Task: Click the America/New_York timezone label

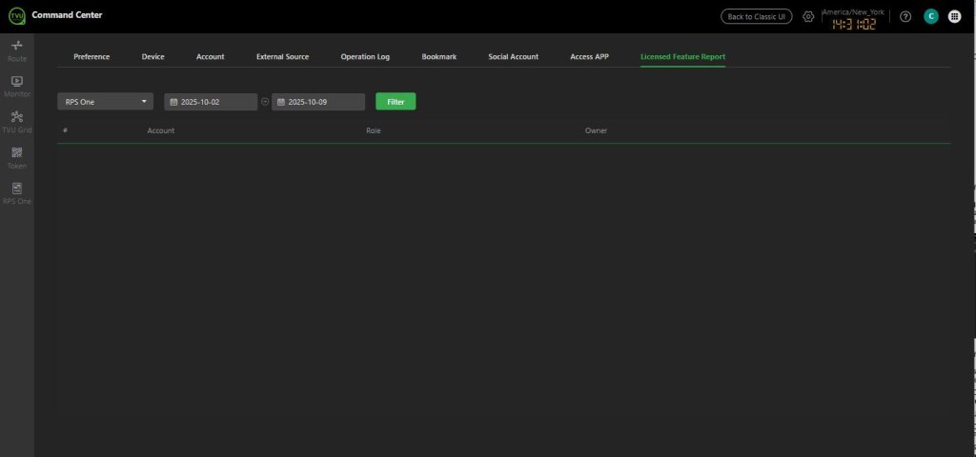Action: coord(853,11)
